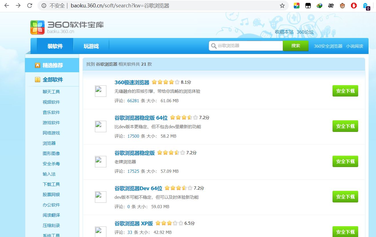This screenshot has width=376, height=237.
Task: Click the book icon next to 全部软件
Action: click(x=37, y=80)
